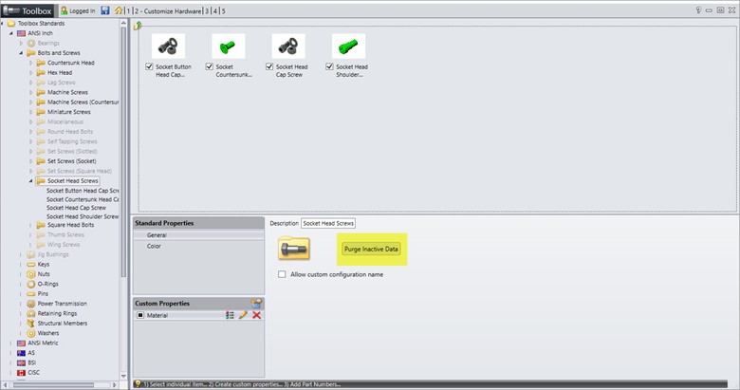Go to the Home icon in toolbar
740x390 pixels.
(x=118, y=10)
